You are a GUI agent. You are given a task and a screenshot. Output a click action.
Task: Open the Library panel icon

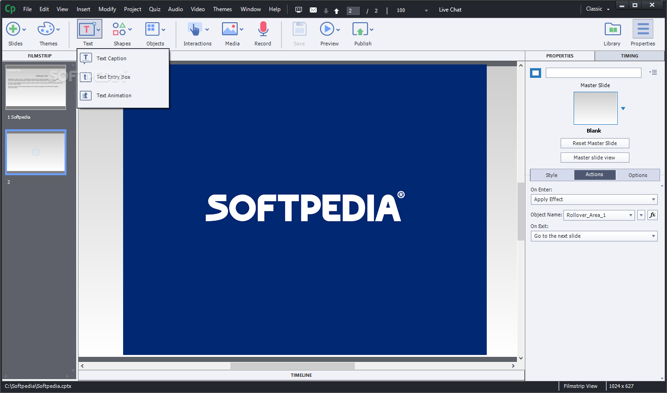(x=613, y=29)
